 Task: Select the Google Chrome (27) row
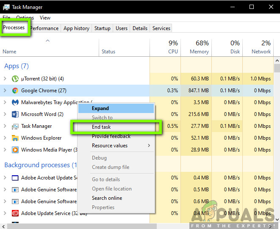pos(136,91)
